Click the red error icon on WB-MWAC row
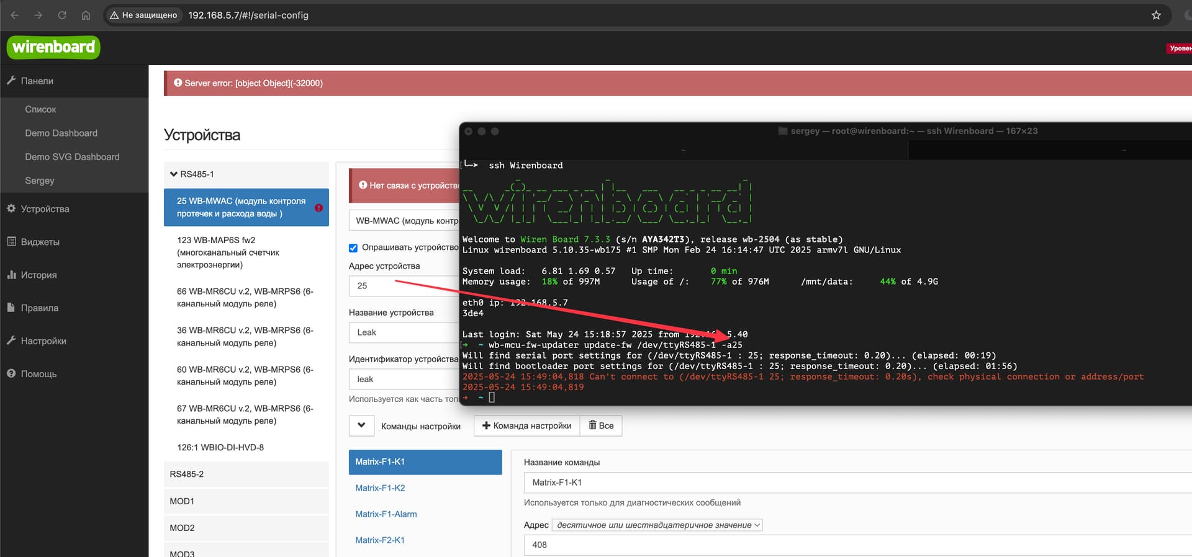This screenshot has width=1192, height=557. pos(318,208)
